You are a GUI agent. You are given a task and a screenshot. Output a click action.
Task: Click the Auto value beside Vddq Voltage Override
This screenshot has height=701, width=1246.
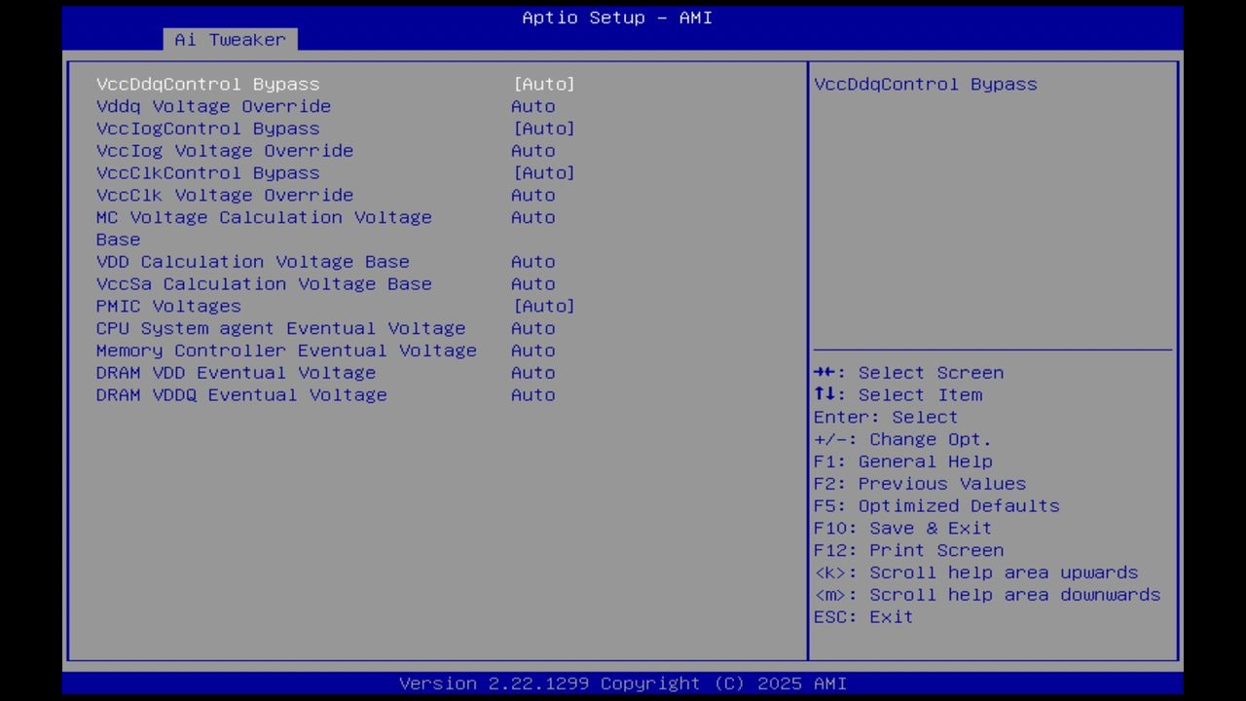point(532,106)
